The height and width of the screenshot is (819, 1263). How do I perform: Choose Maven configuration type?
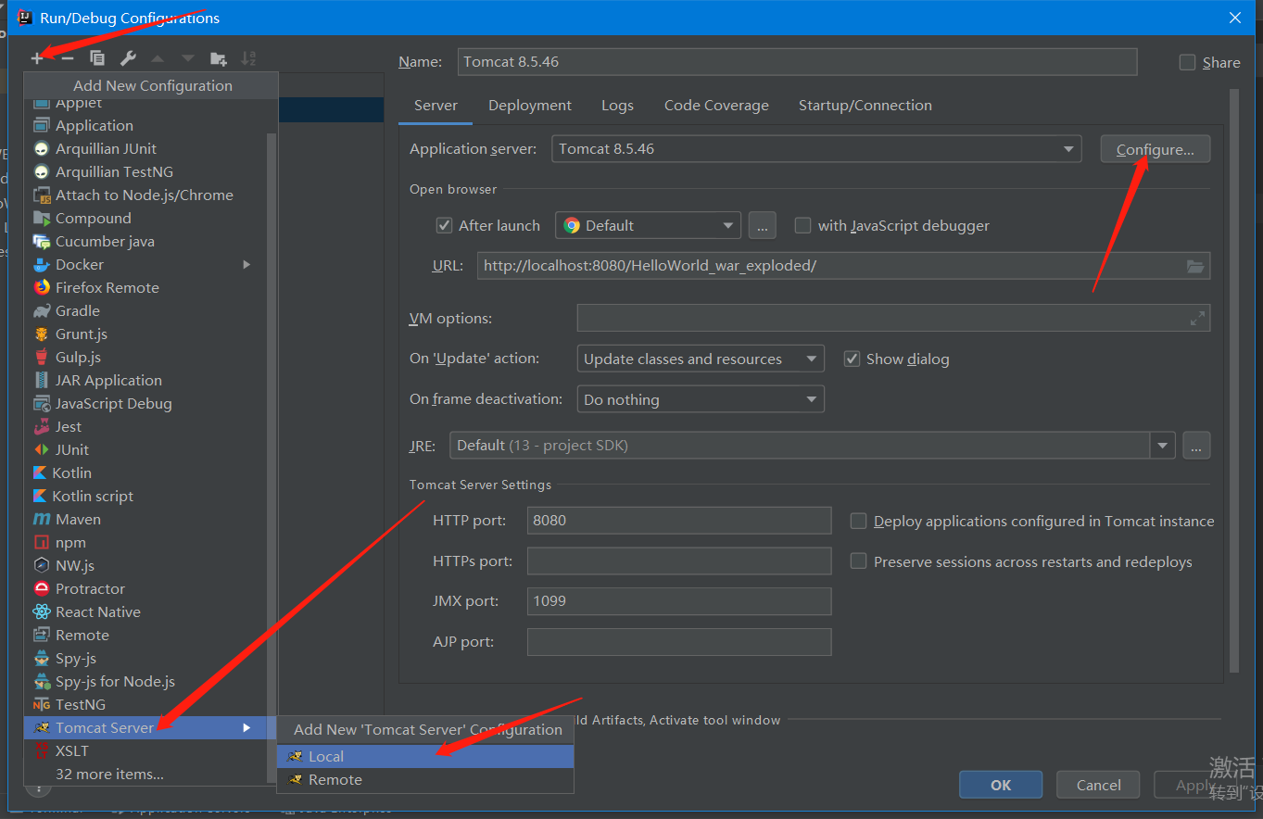coord(145,519)
